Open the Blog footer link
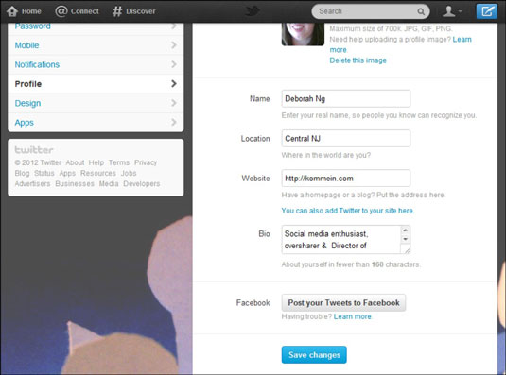The image size is (506, 375). [22, 173]
